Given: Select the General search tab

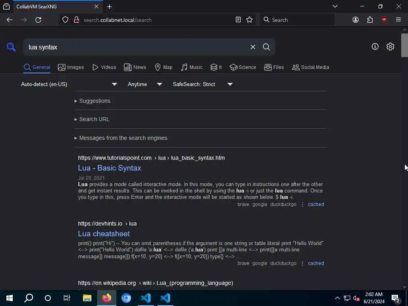Looking at the screenshot, I should coord(37,67).
